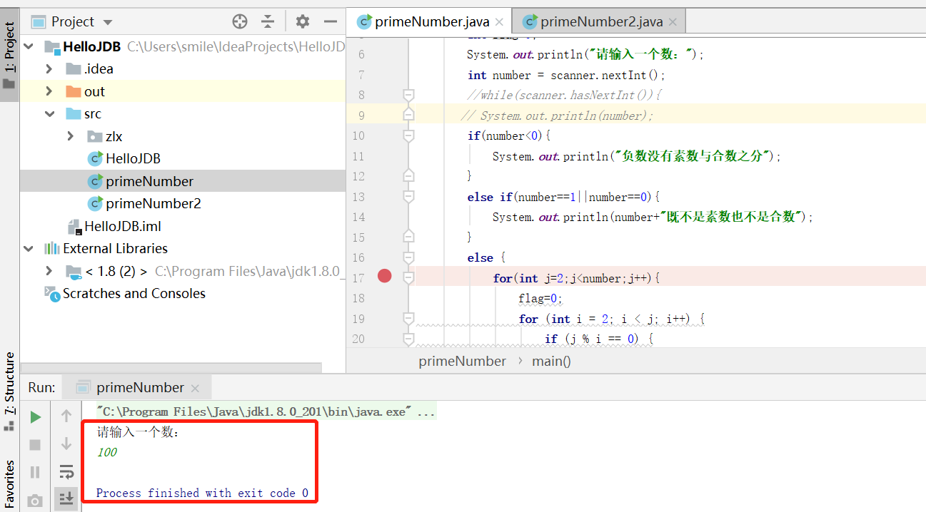This screenshot has height=512, width=926.
Task: Click the External Libraries bars icon
Action: [51, 249]
